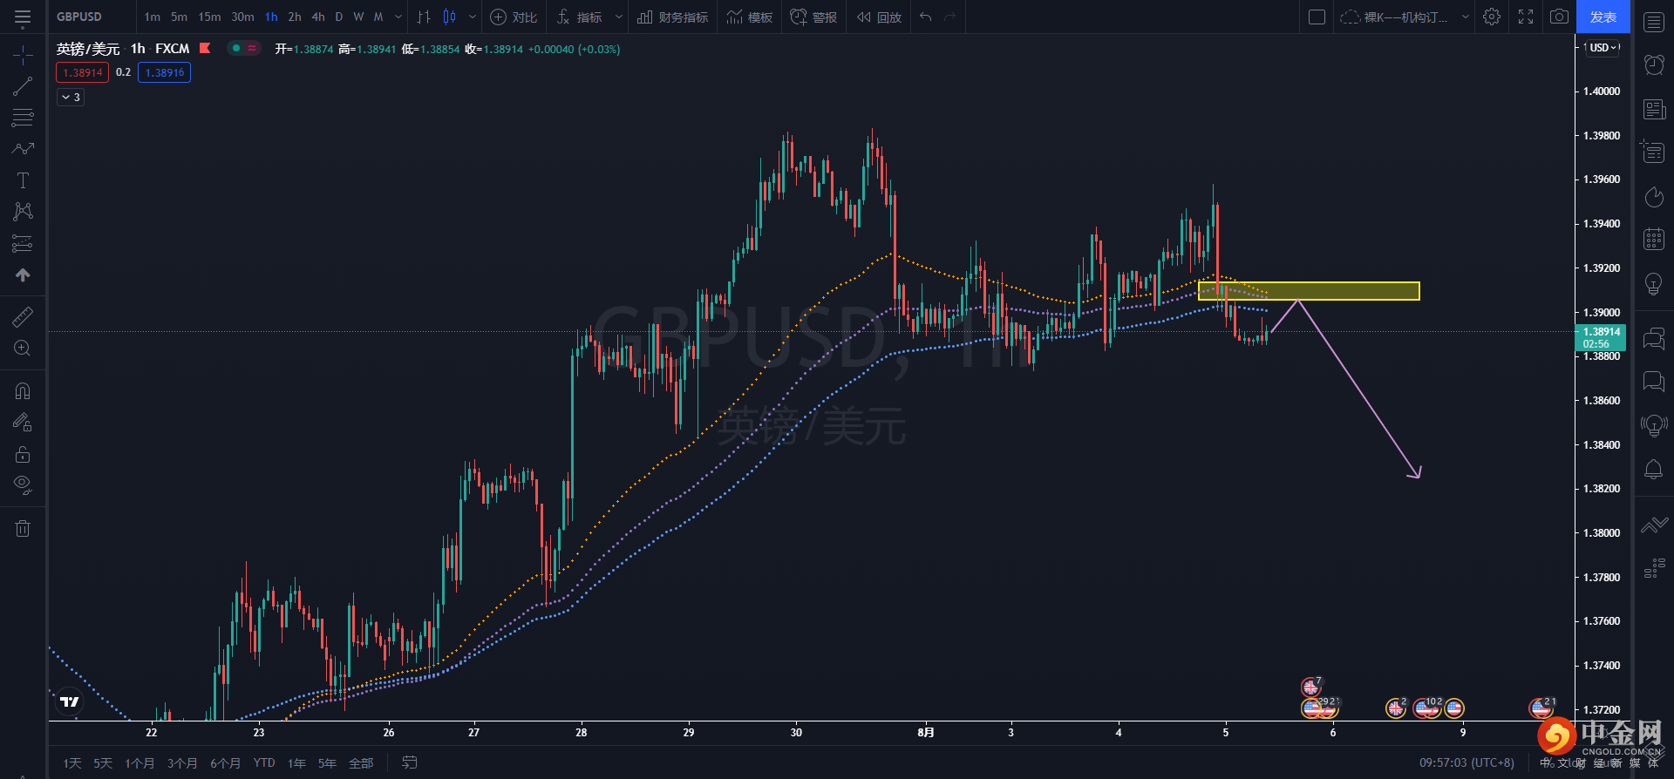Expand the layout management dropdown
This screenshot has height=779, width=1674.
(1466, 17)
